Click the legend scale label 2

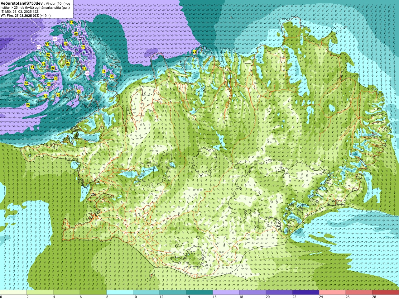pos(27,297)
